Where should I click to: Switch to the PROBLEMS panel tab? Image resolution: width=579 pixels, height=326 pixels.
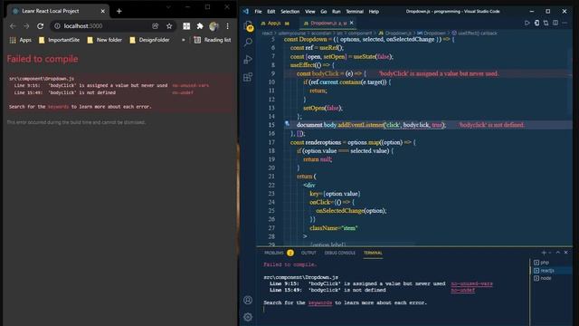[x=279, y=253]
